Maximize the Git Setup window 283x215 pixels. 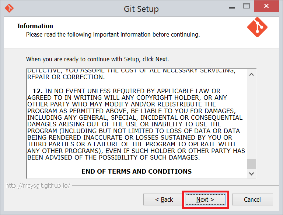pos(247,6)
